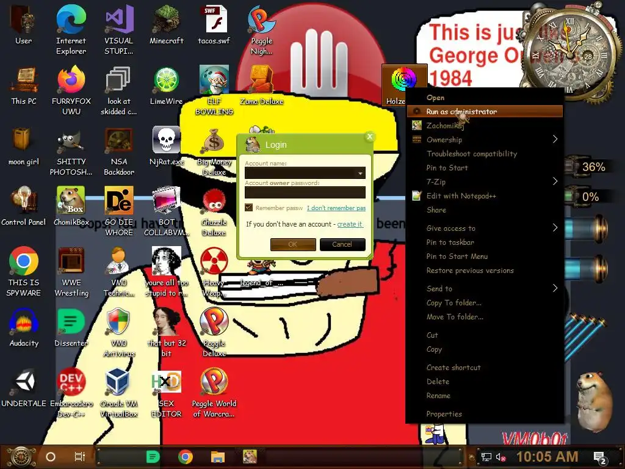The height and width of the screenshot is (469, 625).
Task: Show the 10:05 AM taskbar clock
Action: coord(547,457)
